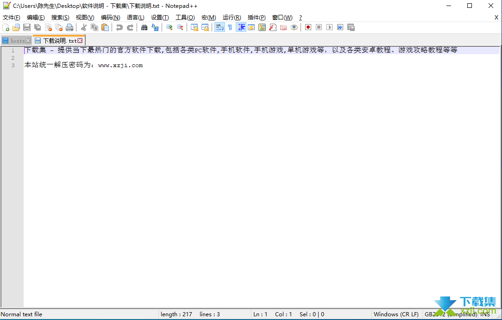
Task: Toggle the Indent Guide button
Action: pyautogui.click(x=241, y=27)
